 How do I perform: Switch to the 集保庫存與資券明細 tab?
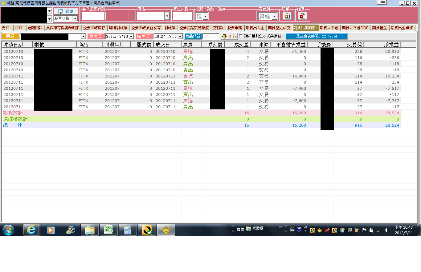tap(63, 28)
